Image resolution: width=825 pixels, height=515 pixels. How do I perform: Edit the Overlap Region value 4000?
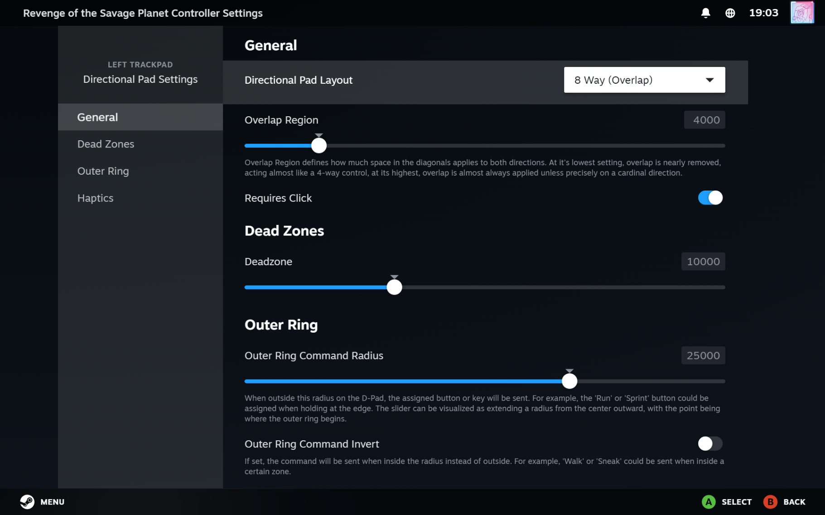tap(704, 120)
